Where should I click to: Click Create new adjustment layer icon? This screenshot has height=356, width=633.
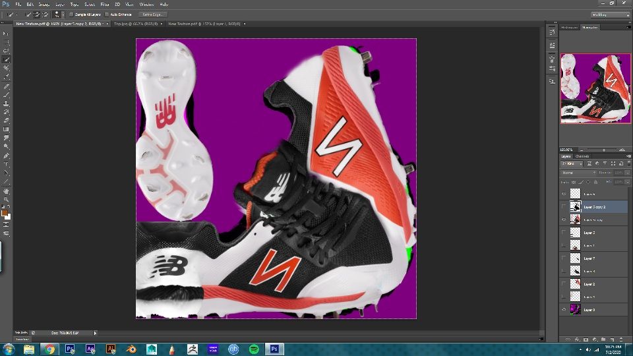coord(595,340)
